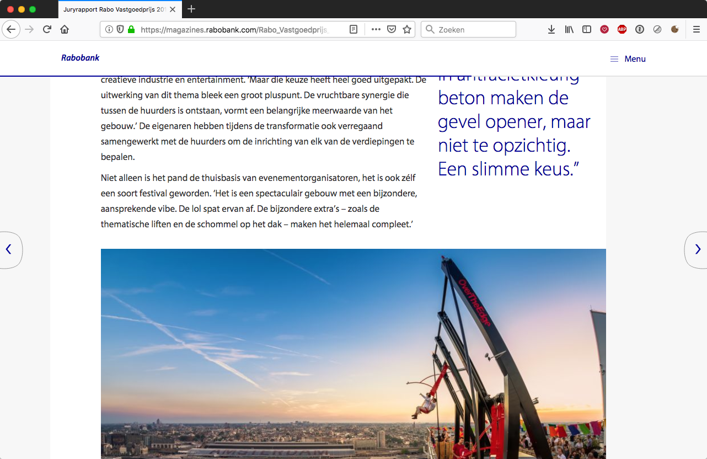Image resolution: width=707 pixels, height=459 pixels.
Task: Save page to Pocket
Action: (x=392, y=30)
